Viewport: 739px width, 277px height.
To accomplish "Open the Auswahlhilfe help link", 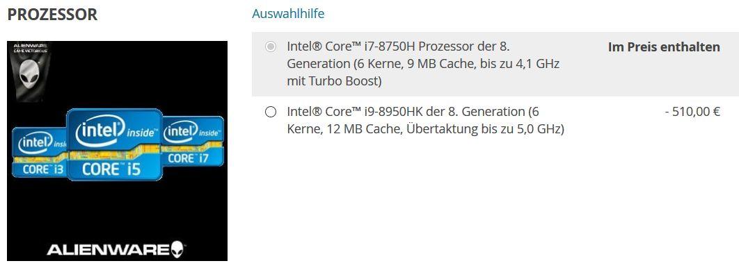I will pyautogui.click(x=288, y=14).
